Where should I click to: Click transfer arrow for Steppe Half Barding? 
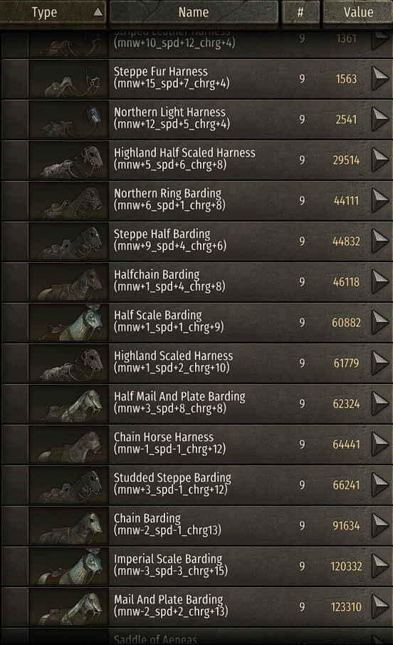pyautogui.click(x=380, y=241)
